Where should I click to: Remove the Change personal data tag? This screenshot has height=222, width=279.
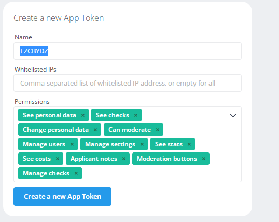95,130
